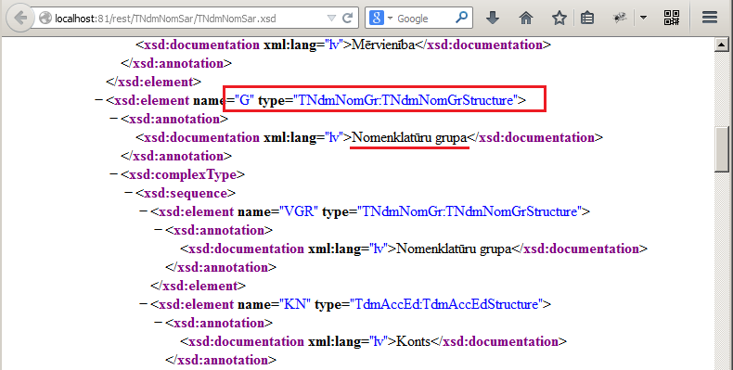Click inside the Google search box
Screen dimensions: 733x370
tap(423, 19)
